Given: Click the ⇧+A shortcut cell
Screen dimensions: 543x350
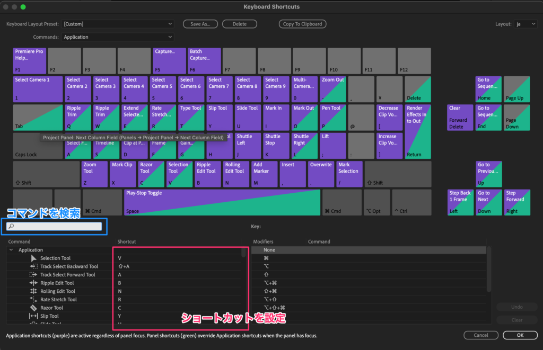Looking at the screenshot, I should tap(177, 266).
